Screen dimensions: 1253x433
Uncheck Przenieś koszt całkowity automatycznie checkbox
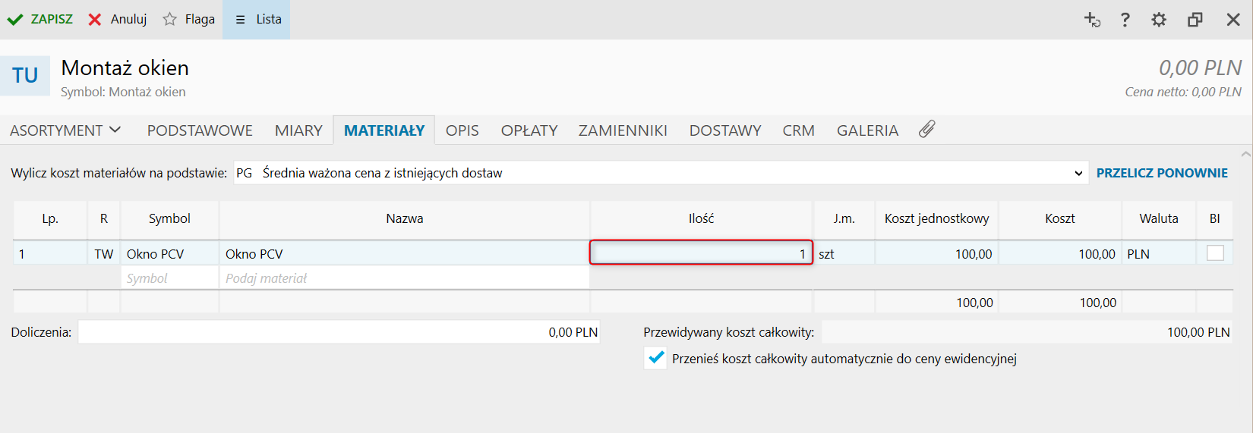(x=656, y=358)
